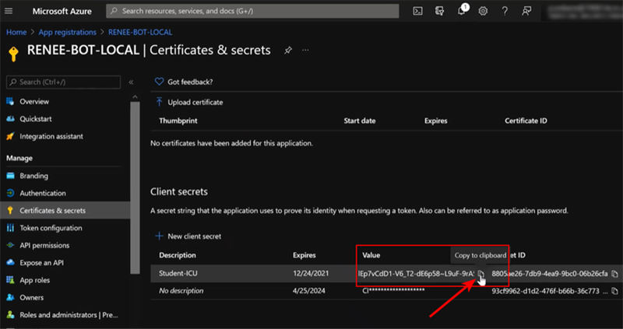The width and height of the screenshot is (623, 329).
Task: Click the sidebar vertical scrollbar
Action: tap(135, 187)
